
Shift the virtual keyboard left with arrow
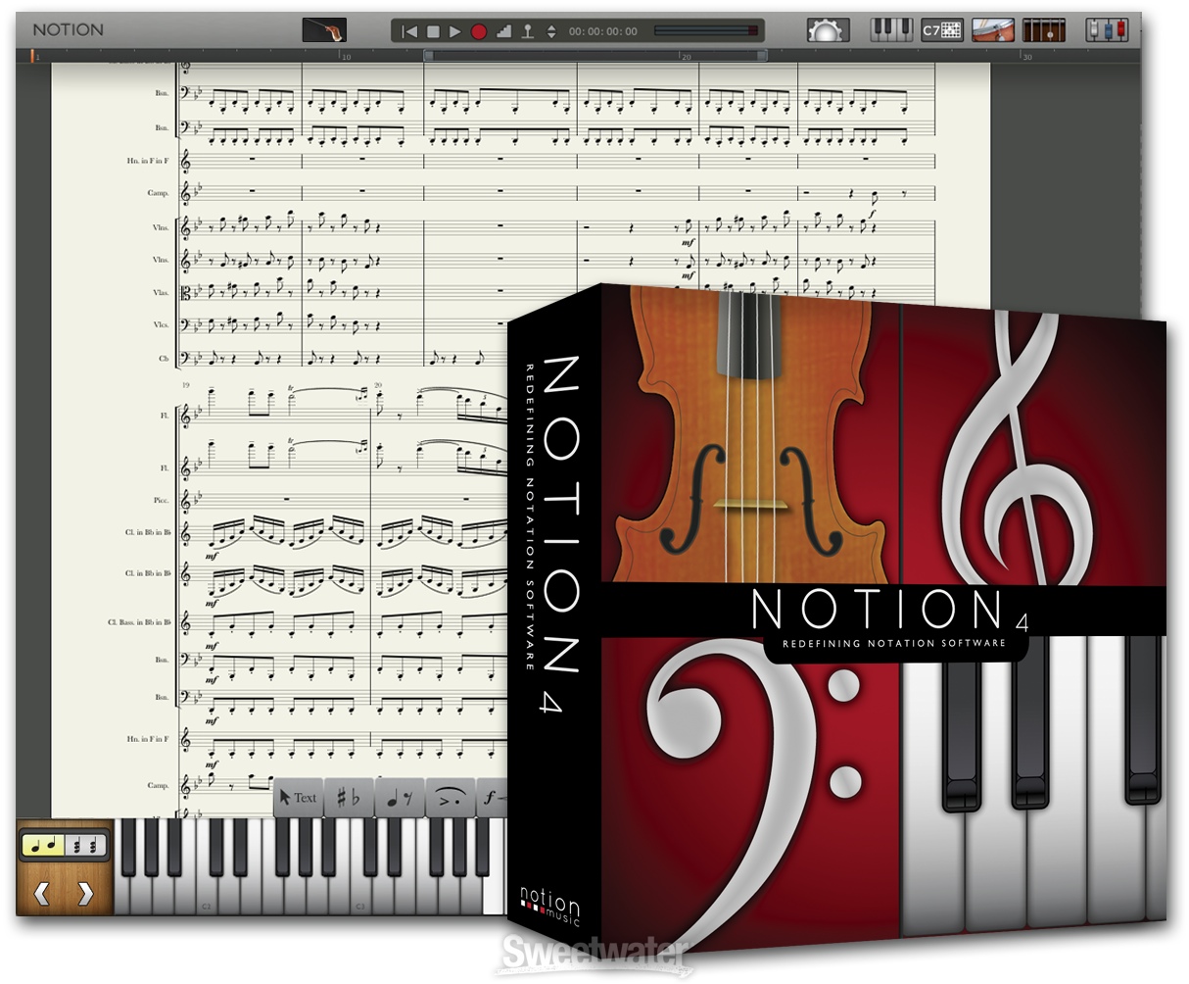tap(41, 893)
